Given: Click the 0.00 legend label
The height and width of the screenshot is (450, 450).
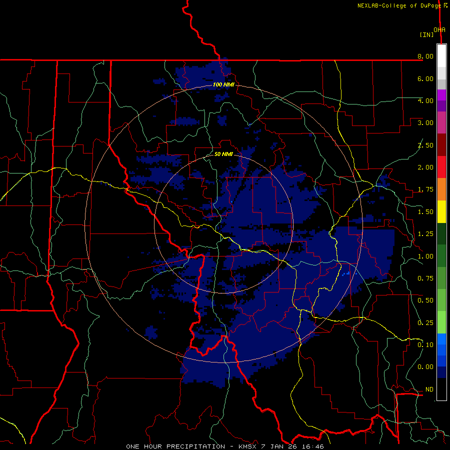Looking at the screenshot, I should [x=425, y=367].
